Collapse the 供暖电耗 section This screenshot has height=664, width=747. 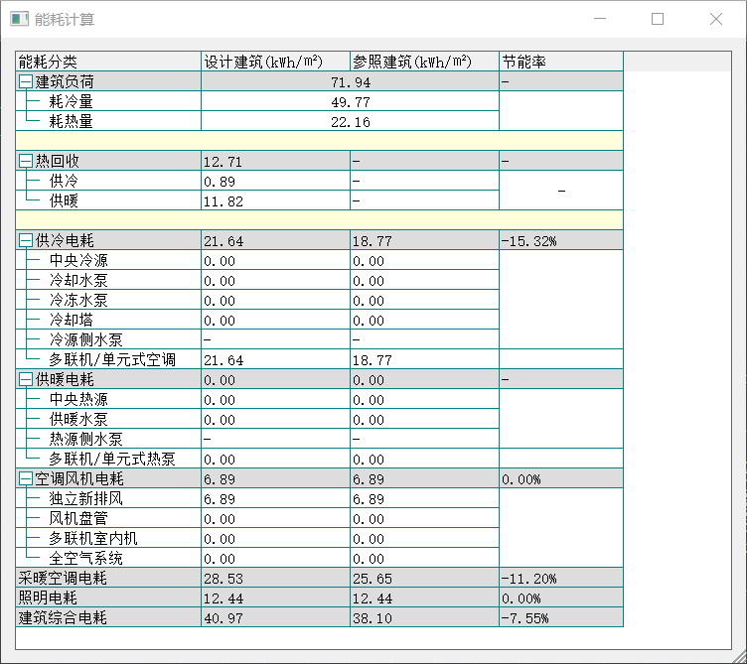pos(26,379)
